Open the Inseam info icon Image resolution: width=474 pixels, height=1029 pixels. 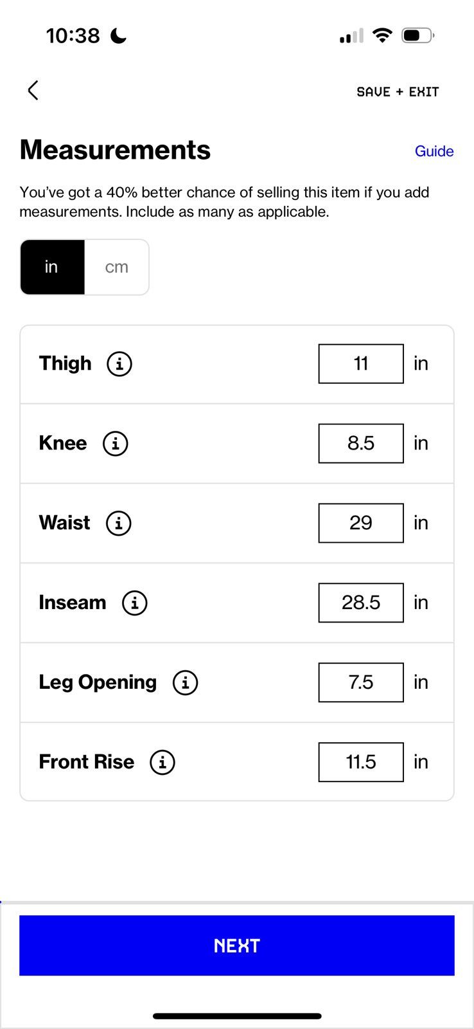[x=135, y=603]
